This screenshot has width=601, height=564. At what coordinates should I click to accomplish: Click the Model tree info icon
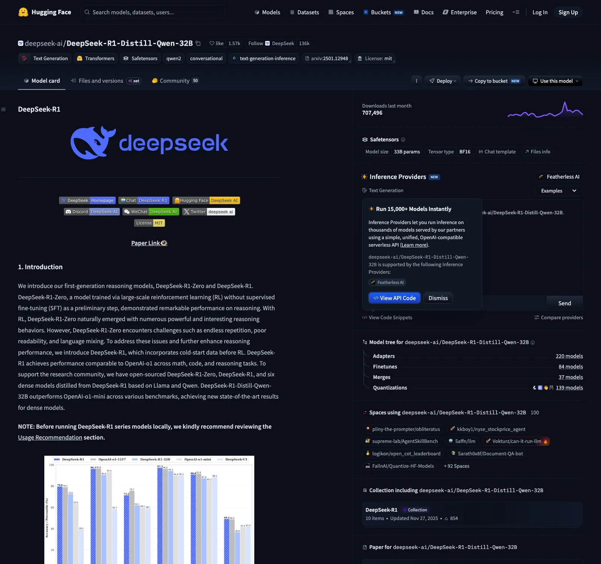pos(533,343)
